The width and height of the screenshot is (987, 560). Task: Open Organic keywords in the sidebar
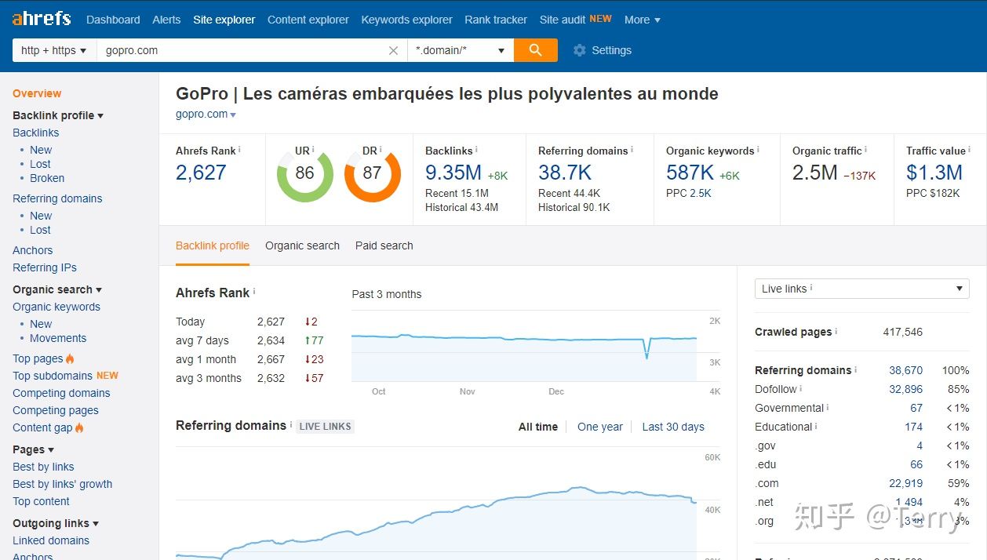tap(56, 307)
